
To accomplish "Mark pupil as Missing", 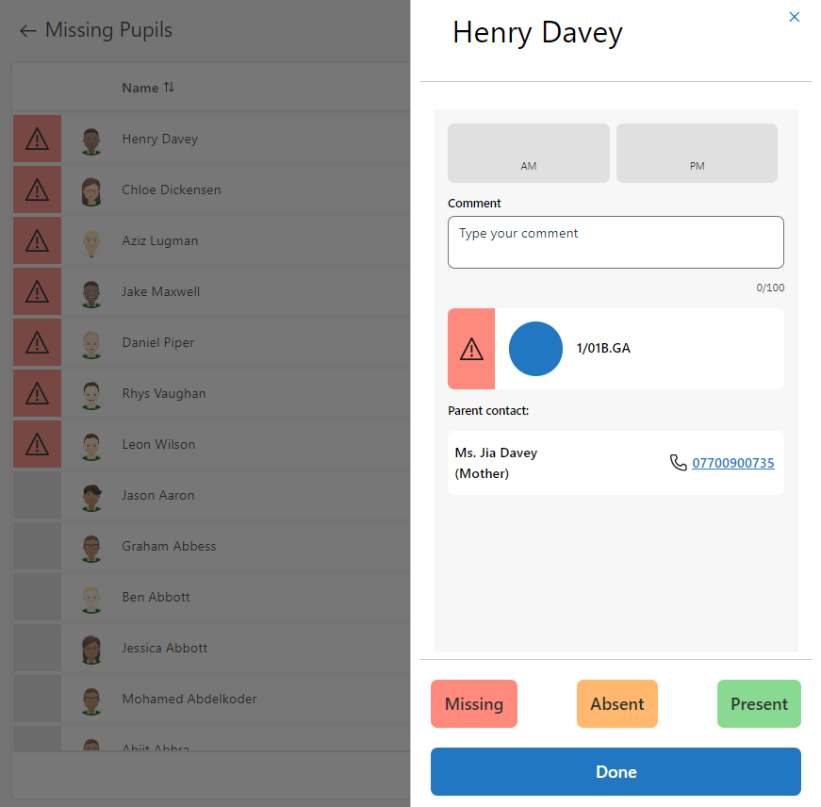I will pyautogui.click(x=473, y=704).
